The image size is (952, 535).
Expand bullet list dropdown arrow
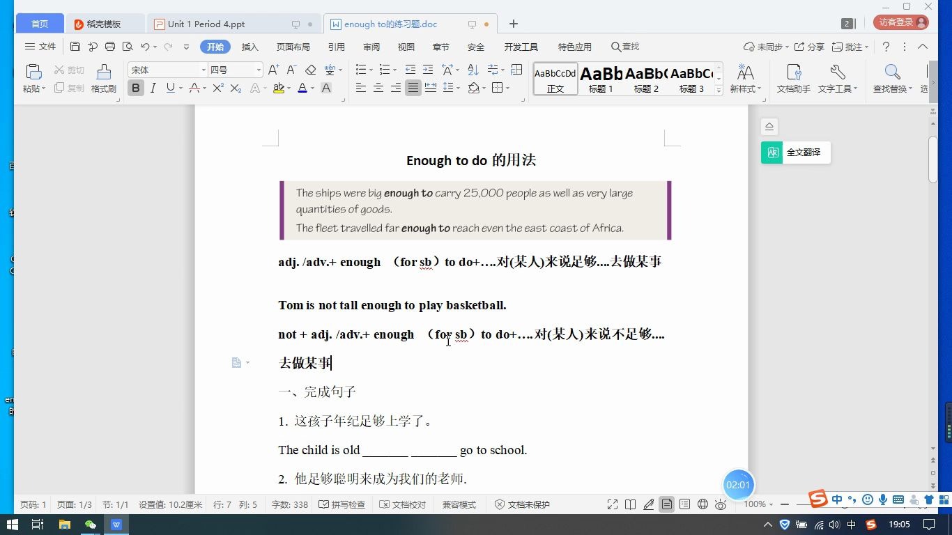point(371,70)
